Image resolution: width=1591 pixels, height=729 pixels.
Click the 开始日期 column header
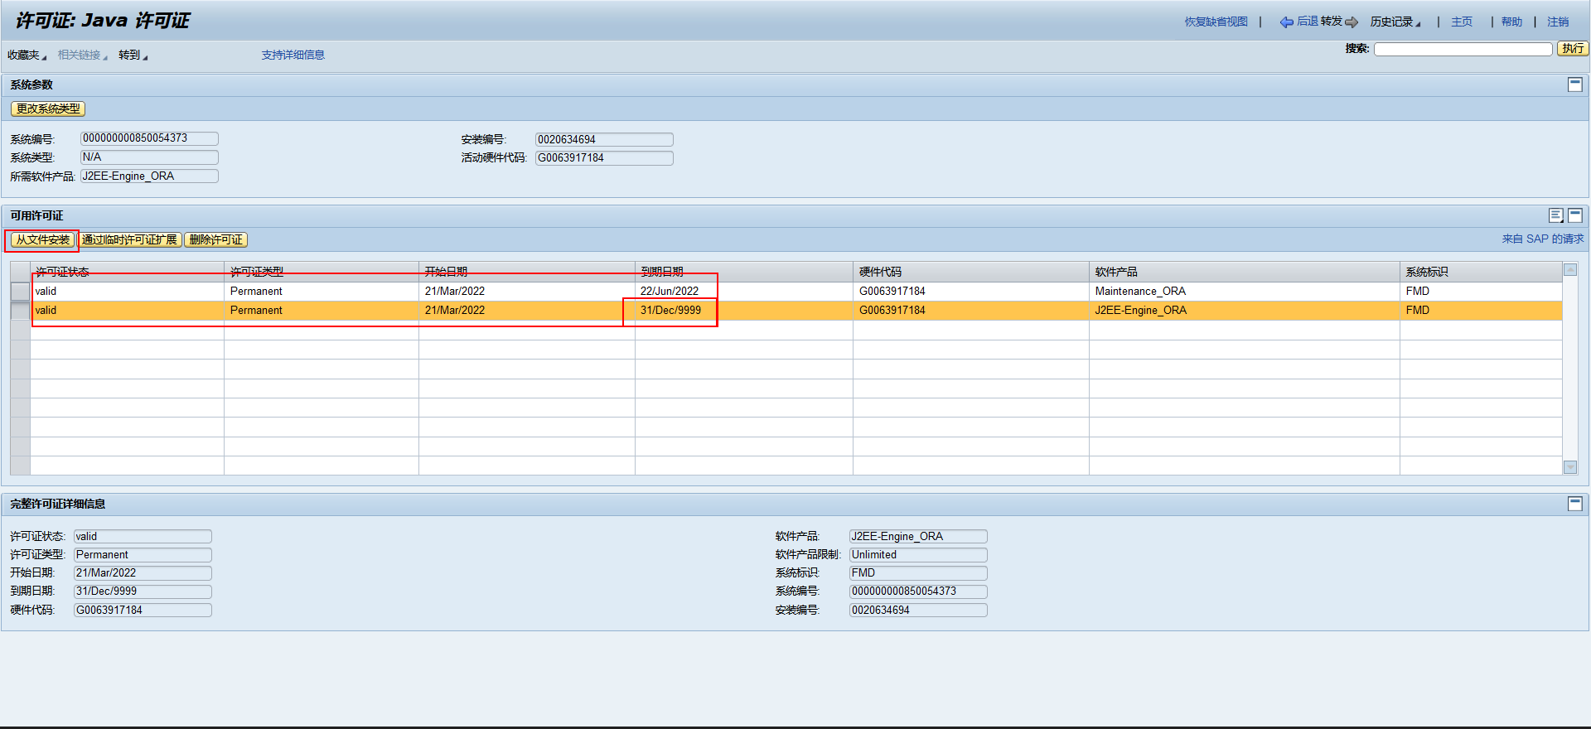point(527,272)
